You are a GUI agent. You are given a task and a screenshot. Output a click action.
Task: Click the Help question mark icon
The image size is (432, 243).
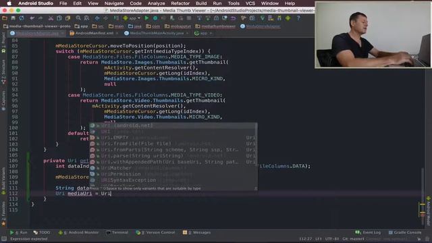(298, 18)
